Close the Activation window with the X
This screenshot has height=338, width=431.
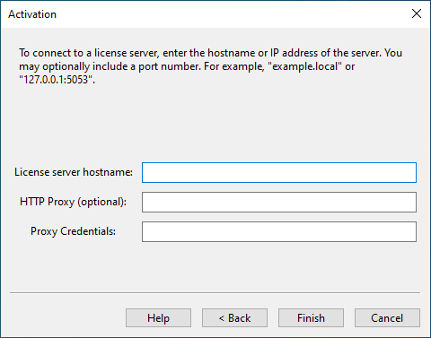coord(417,13)
